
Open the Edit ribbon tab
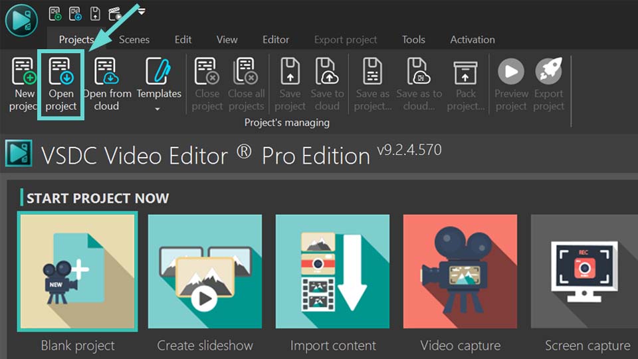pyautogui.click(x=183, y=39)
